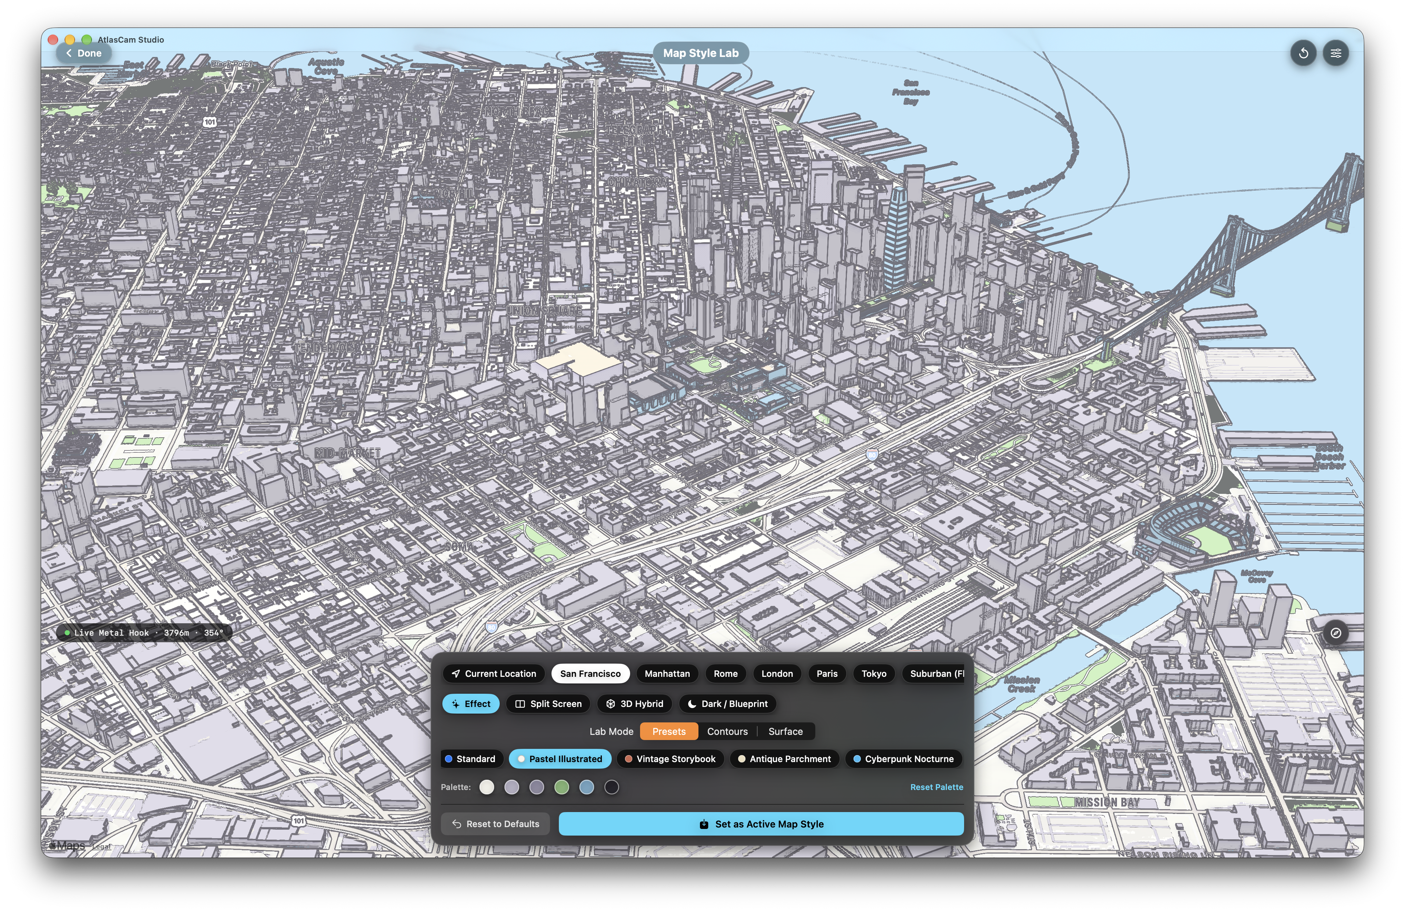Choose the London location chip
Screen dimensions: 1405x912
coord(777,674)
